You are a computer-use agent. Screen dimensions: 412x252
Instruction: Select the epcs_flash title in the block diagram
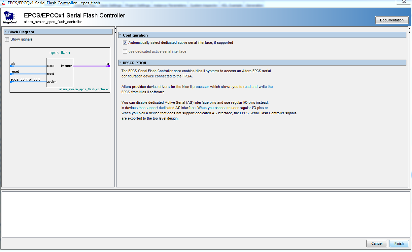60,52
